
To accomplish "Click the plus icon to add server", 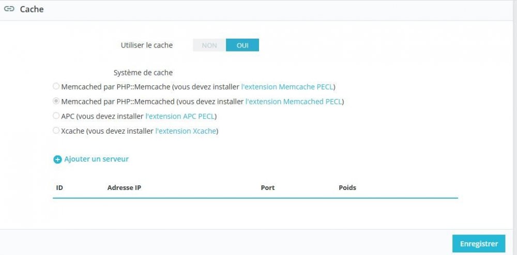I will (x=57, y=160).
